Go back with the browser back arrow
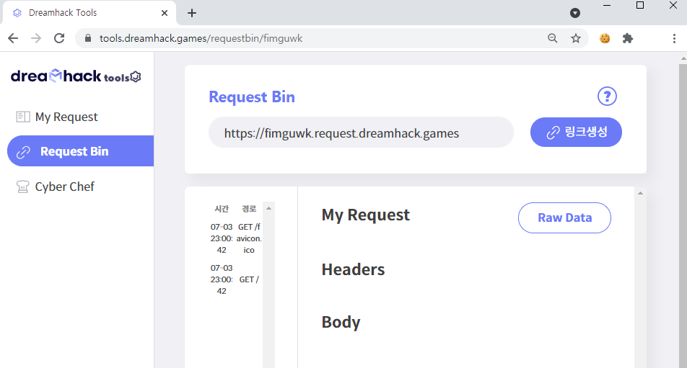 point(13,38)
